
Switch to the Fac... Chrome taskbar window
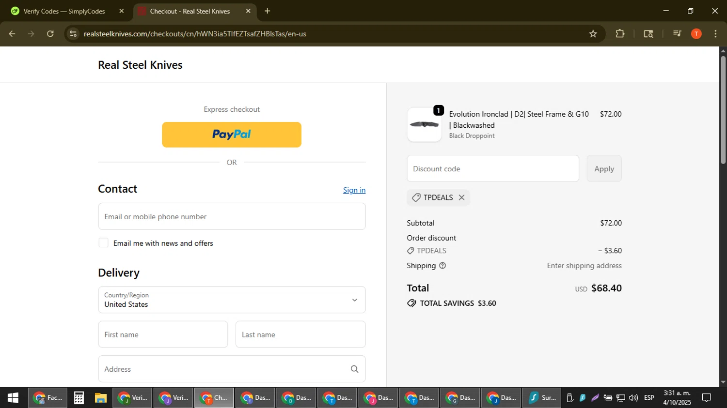pos(47,398)
